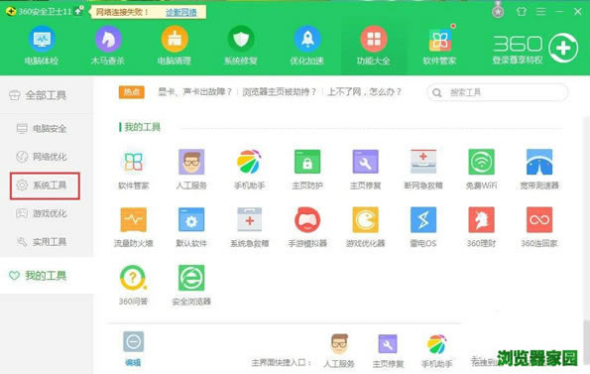This screenshot has width=590, height=374.
Task: Select 电脑安全 category in sidebar
Action: point(42,128)
